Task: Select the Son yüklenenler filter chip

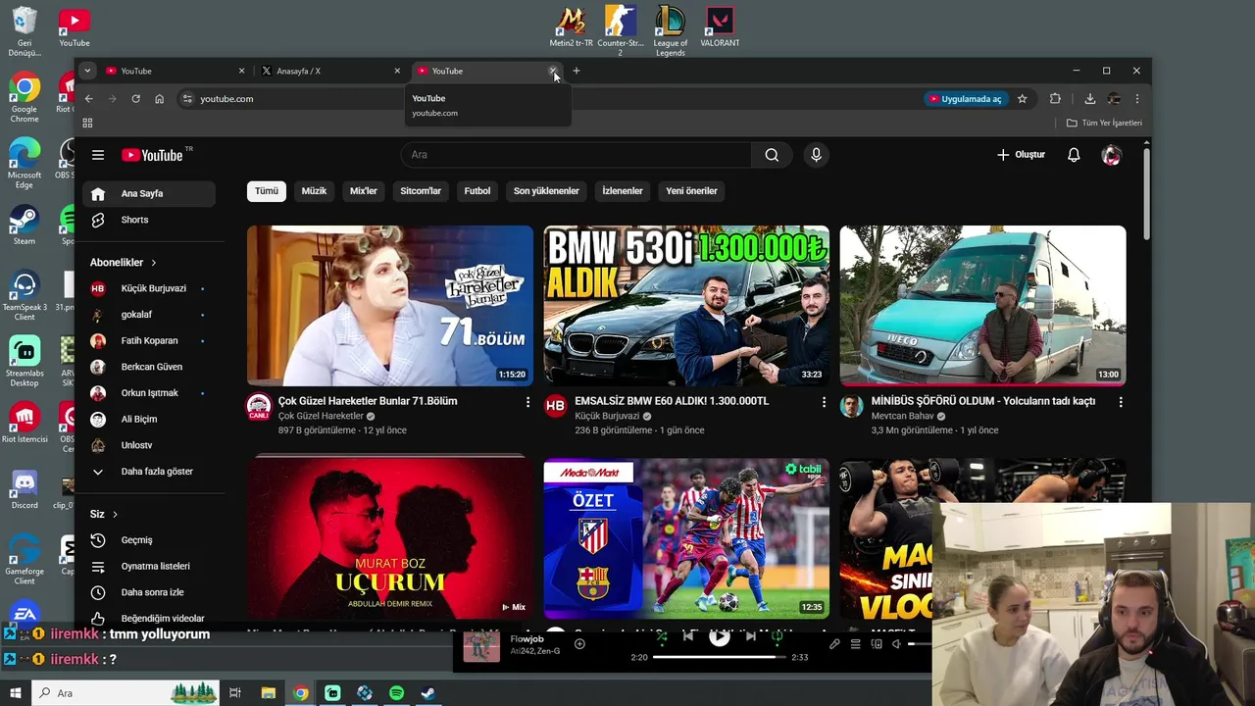Action: pyautogui.click(x=546, y=191)
